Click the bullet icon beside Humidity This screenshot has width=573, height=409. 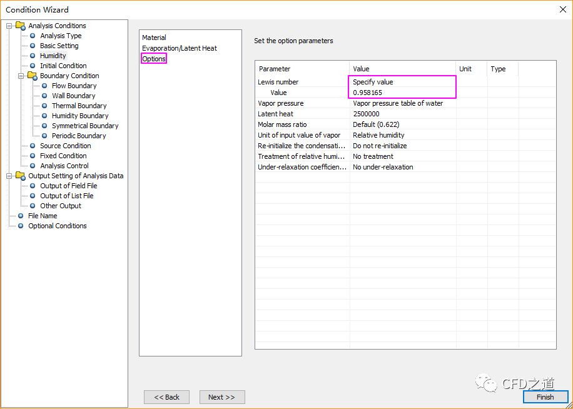click(33, 56)
